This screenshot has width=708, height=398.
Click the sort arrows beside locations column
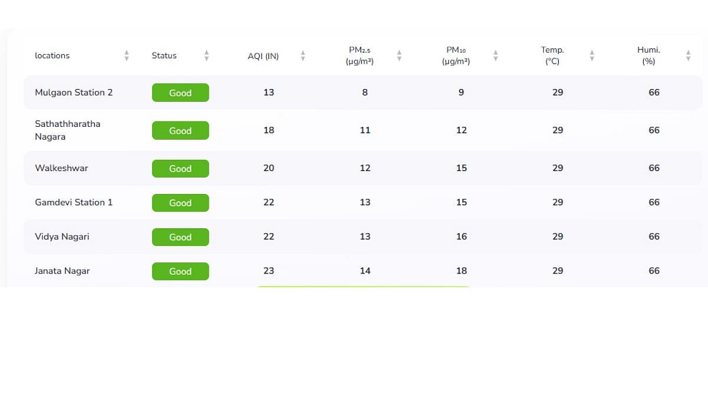tap(126, 55)
